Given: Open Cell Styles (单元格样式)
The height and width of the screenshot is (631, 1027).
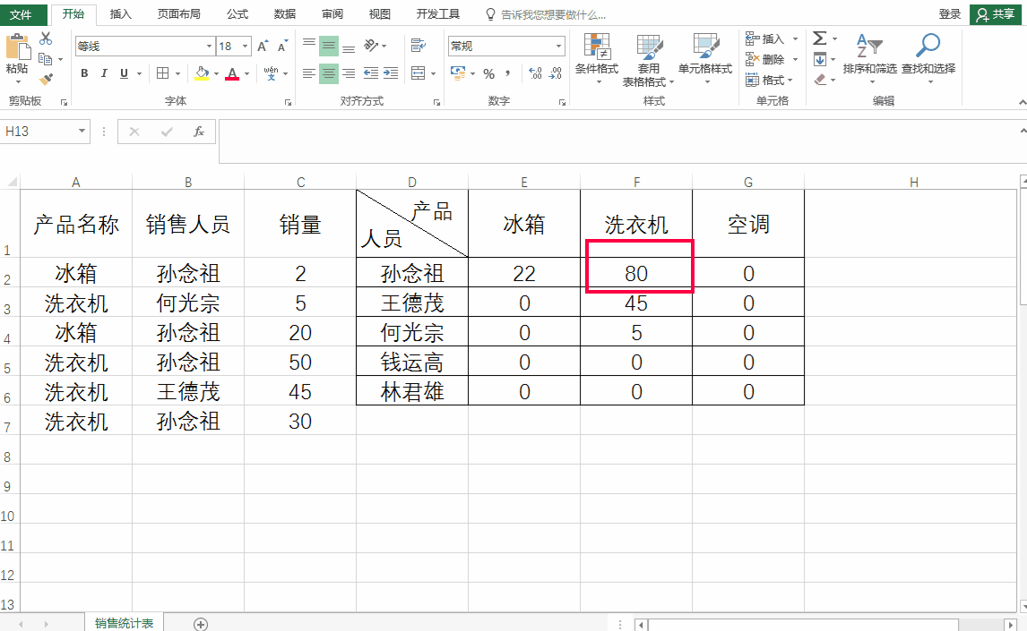Looking at the screenshot, I should tap(705, 58).
